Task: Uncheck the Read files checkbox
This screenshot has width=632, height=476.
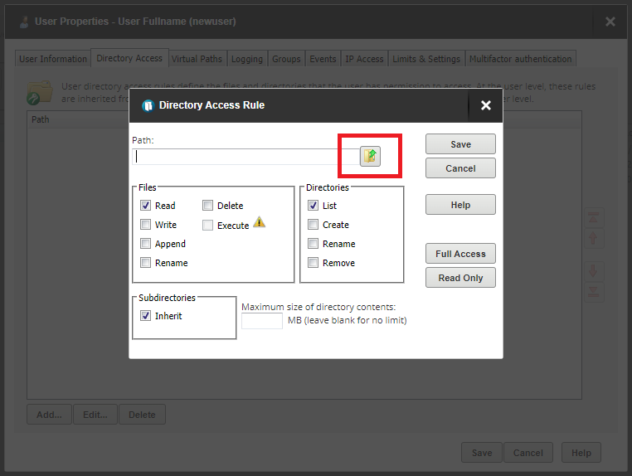Action: tap(146, 206)
